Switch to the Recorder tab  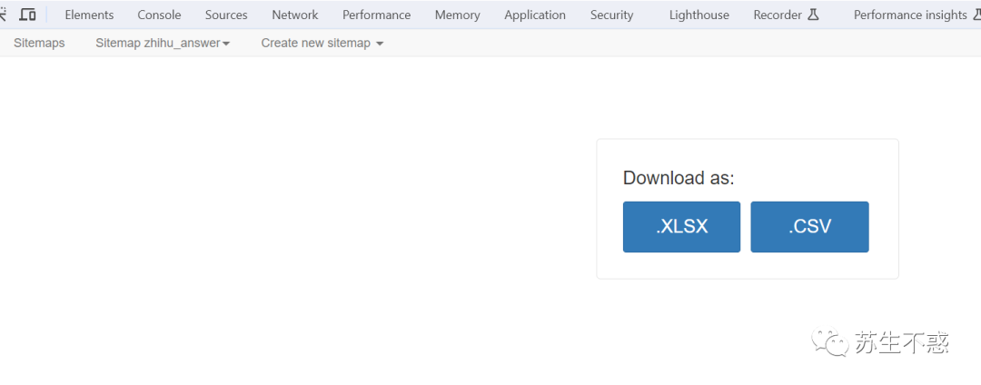[787, 15]
